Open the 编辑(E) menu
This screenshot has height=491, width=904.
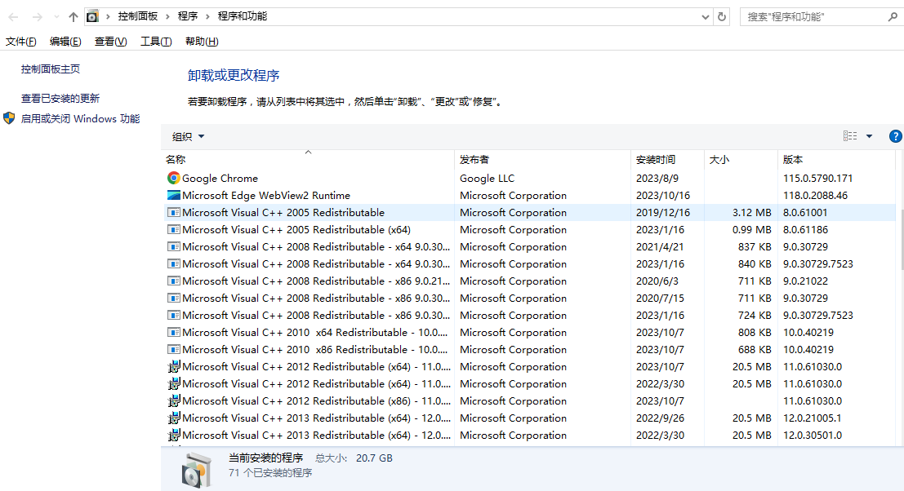(x=65, y=42)
